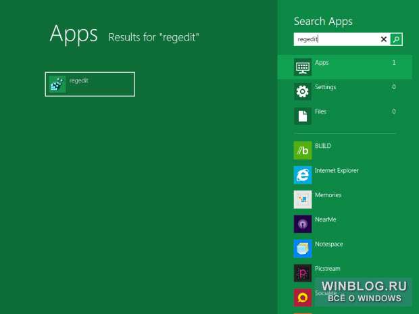
Task: Select the Files document category icon
Action: pos(303,116)
